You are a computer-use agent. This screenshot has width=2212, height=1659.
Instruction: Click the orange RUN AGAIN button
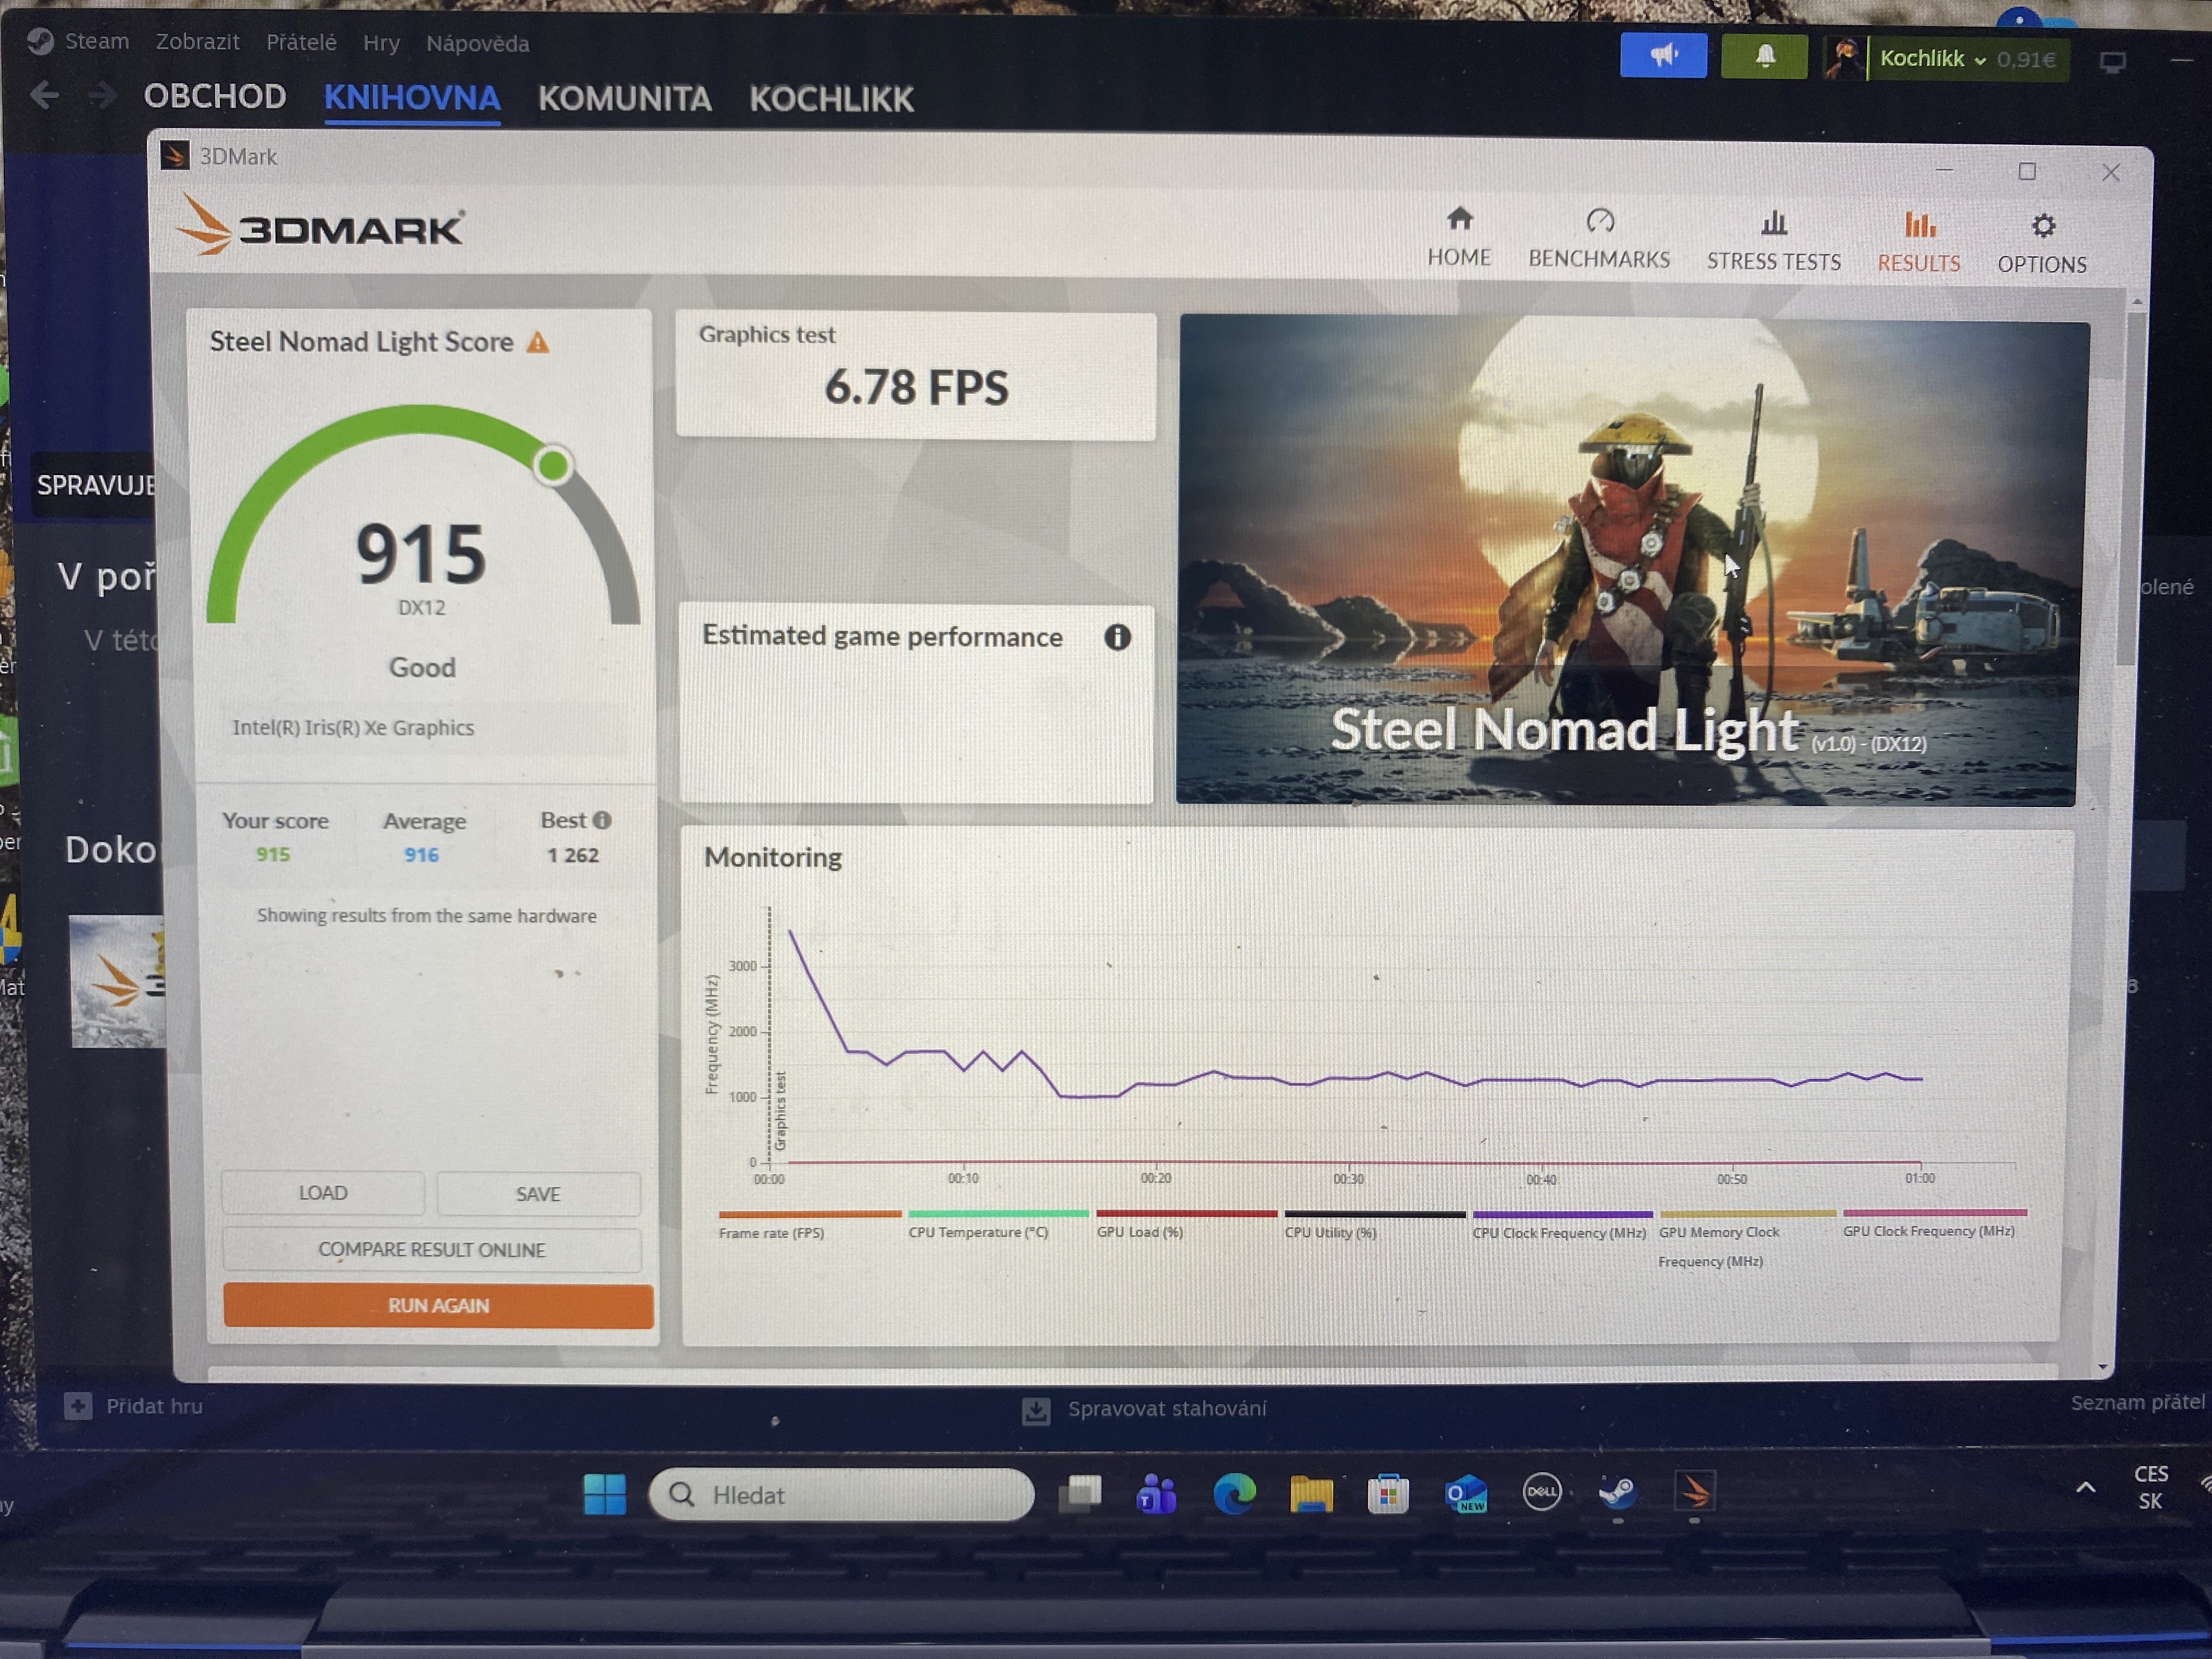[x=438, y=1306]
